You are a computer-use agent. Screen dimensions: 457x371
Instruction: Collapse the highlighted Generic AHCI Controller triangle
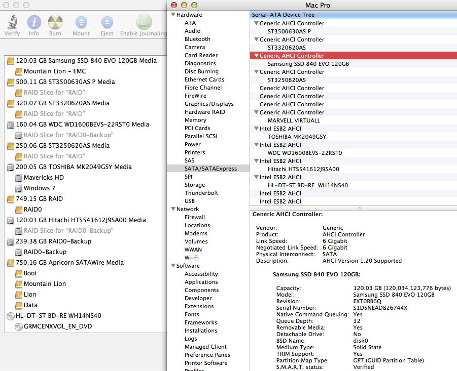coord(256,55)
